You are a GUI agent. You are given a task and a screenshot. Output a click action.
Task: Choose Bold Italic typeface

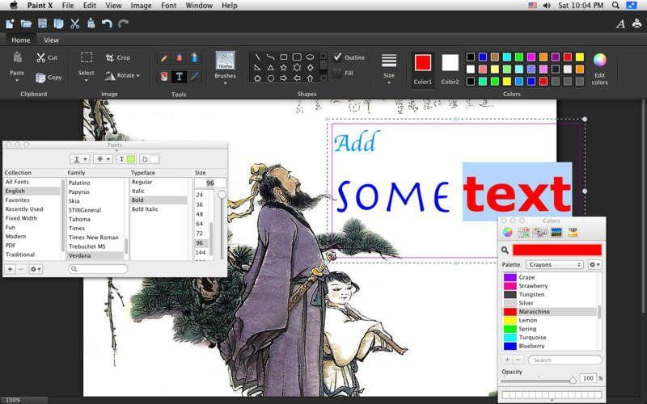[x=146, y=209]
